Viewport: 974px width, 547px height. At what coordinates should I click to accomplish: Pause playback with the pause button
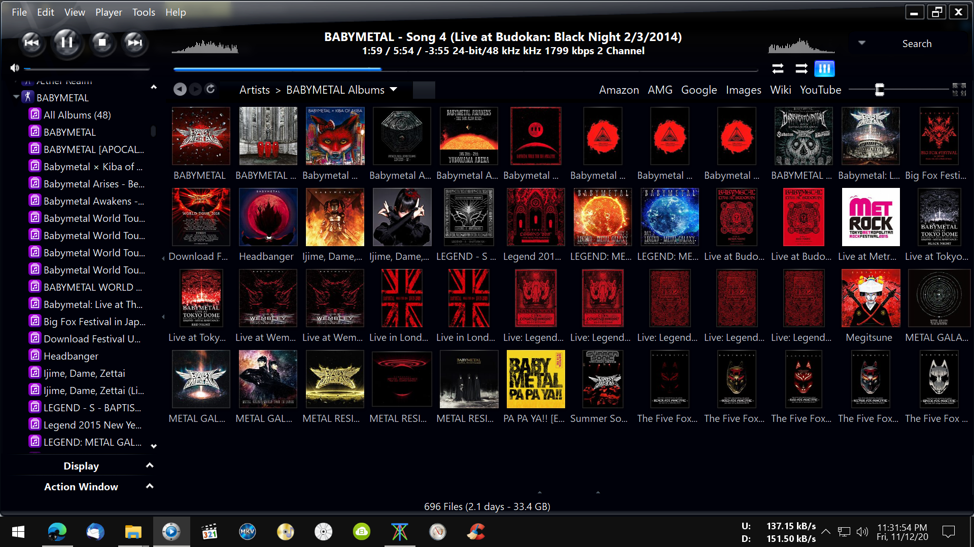(66, 43)
